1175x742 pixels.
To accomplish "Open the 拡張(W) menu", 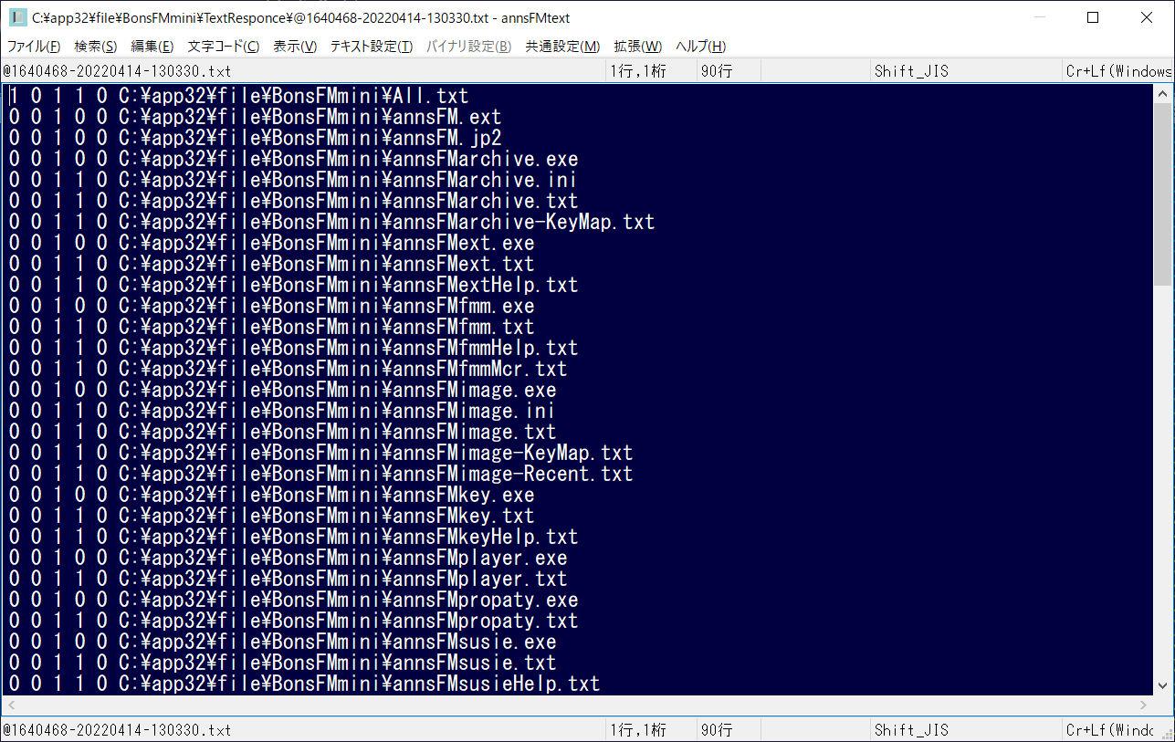I will (638, 47).
